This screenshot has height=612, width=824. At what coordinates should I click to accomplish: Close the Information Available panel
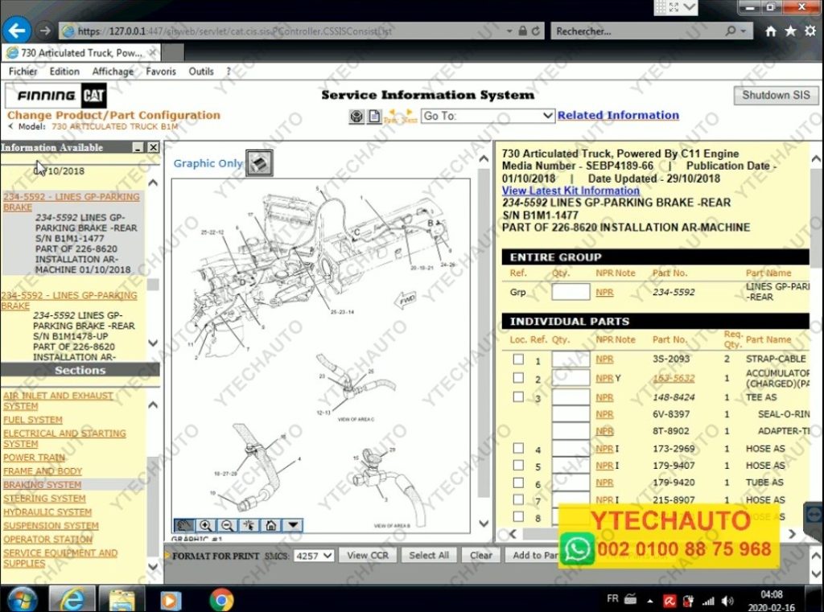coord(153,148)
